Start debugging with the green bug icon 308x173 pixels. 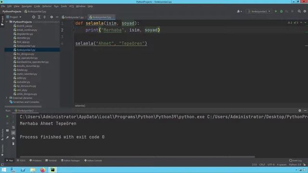[281, 12]
